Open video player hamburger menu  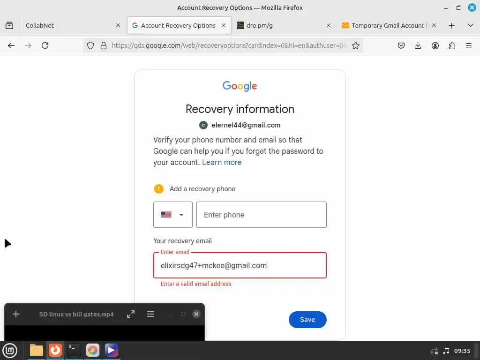point(150,314)
